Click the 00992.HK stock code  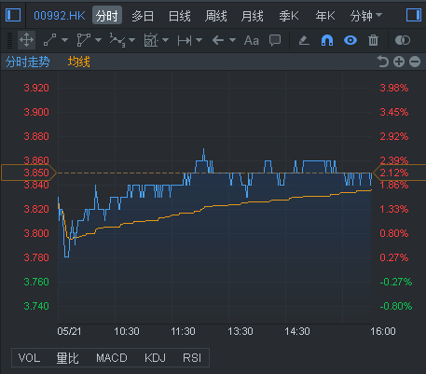point(60,16)
